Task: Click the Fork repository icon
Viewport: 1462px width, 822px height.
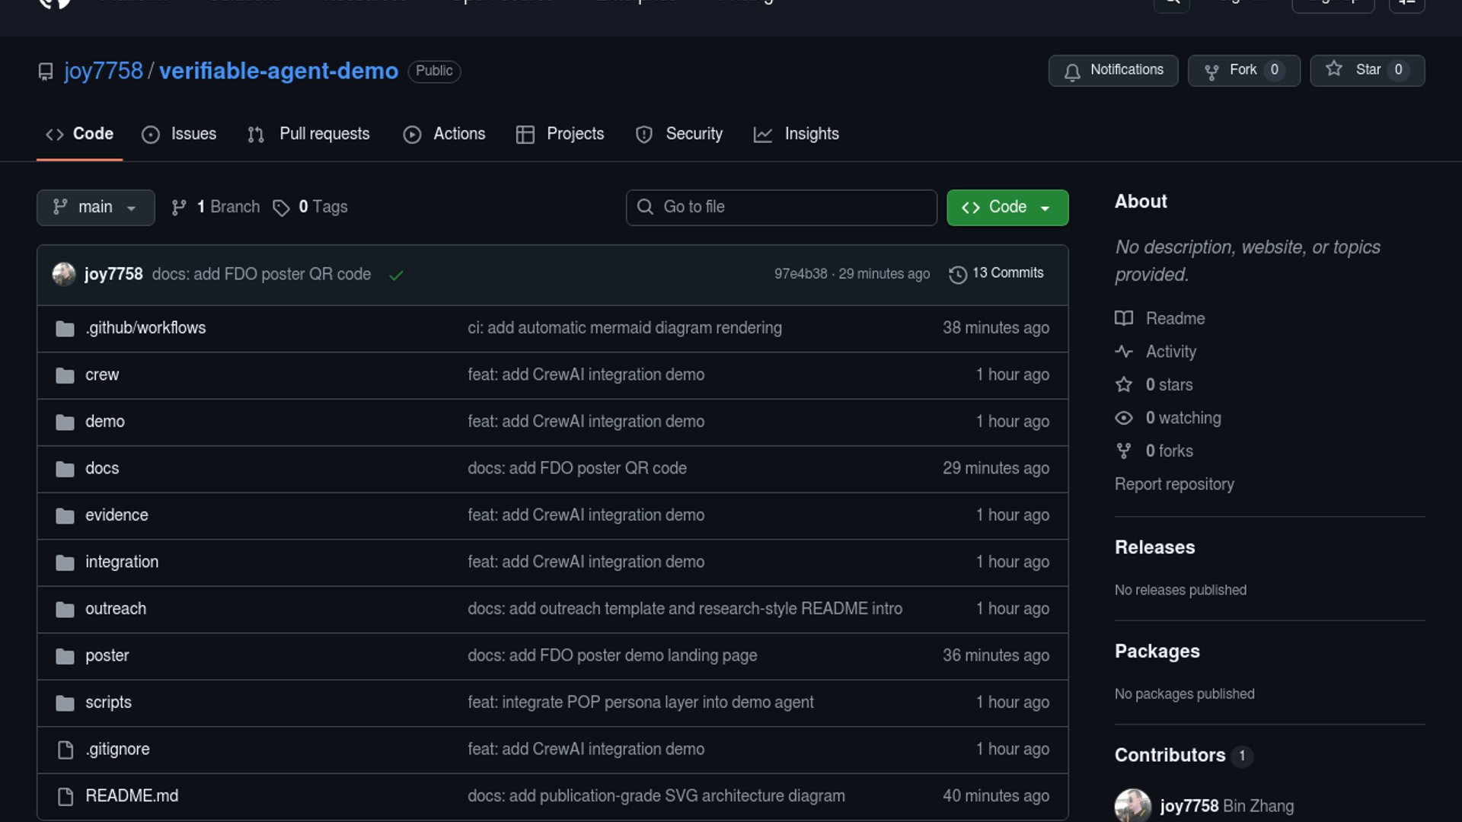Action: 1211,72
